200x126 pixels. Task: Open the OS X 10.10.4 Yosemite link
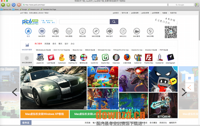(x=62, y=50)
